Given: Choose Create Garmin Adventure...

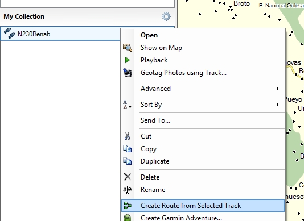Looking at the screenshot, I should tap(203, 217).
